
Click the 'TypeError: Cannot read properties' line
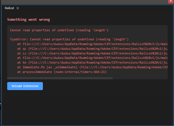(x=69, y=39)
